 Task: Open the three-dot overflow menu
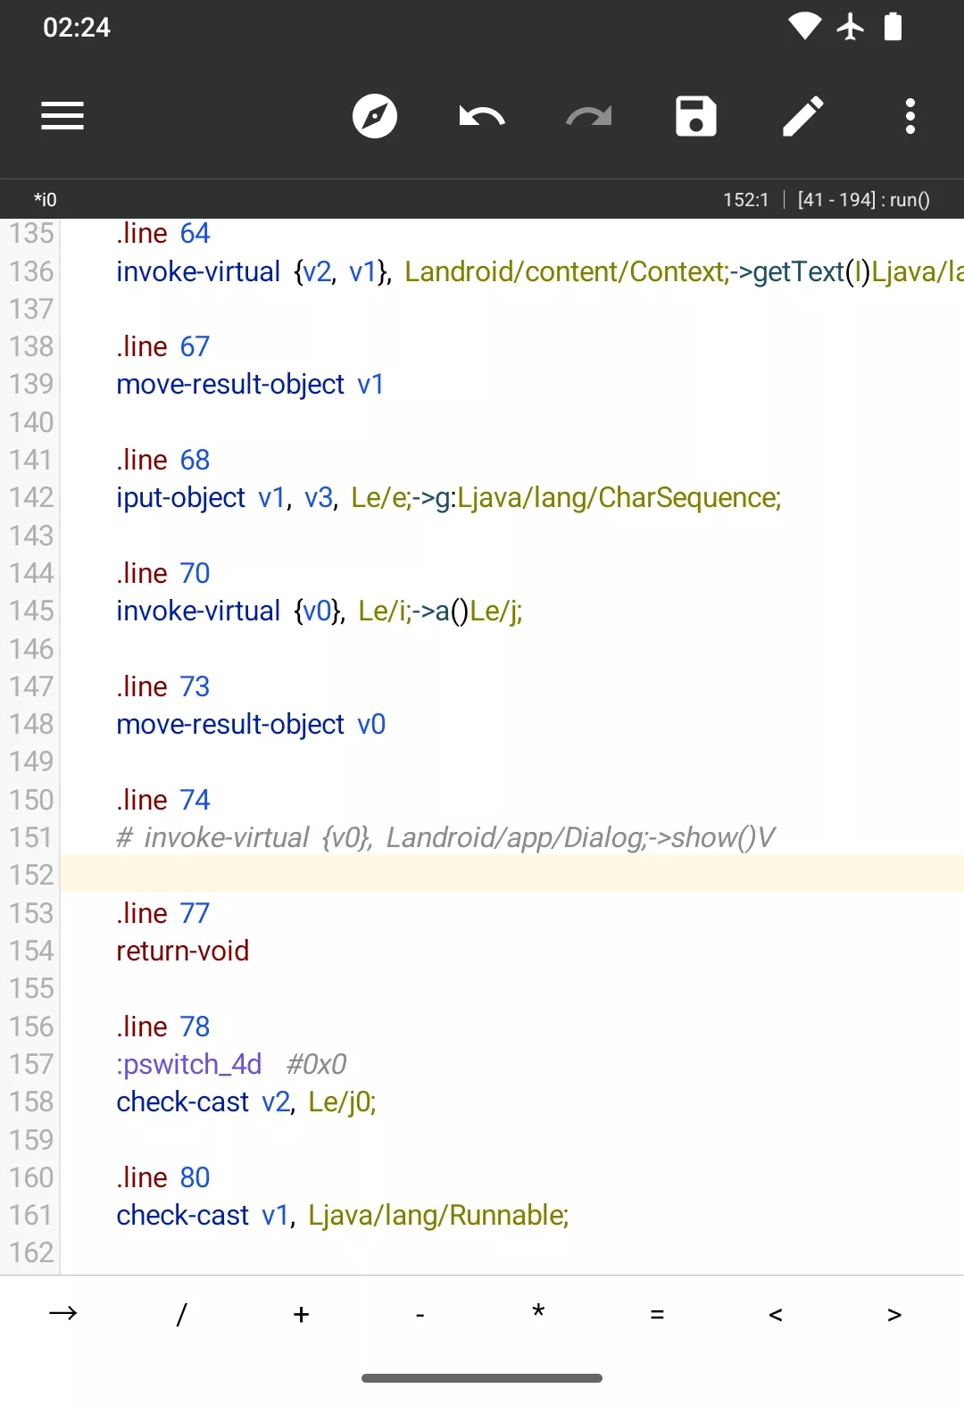tap(910, 116)
